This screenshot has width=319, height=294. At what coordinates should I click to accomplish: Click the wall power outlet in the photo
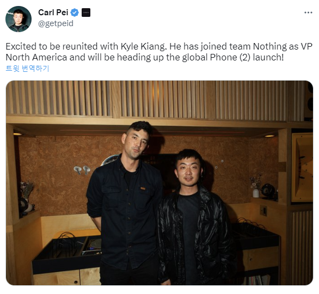point(263,211)
